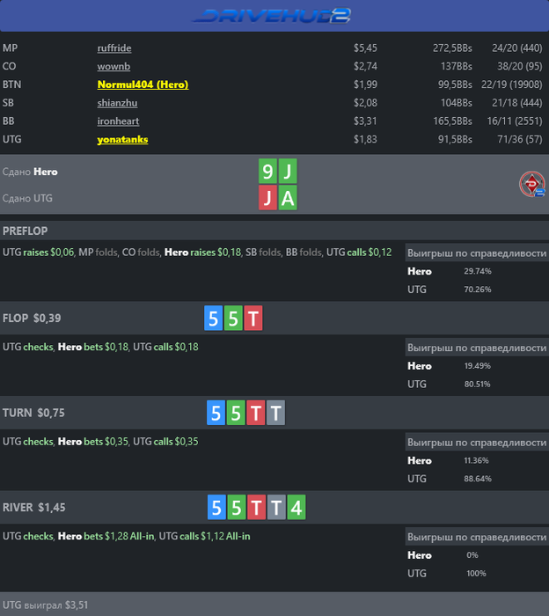Click turn Hero equity 11.36%
549x616 pixels.
[x=476, y=460]
